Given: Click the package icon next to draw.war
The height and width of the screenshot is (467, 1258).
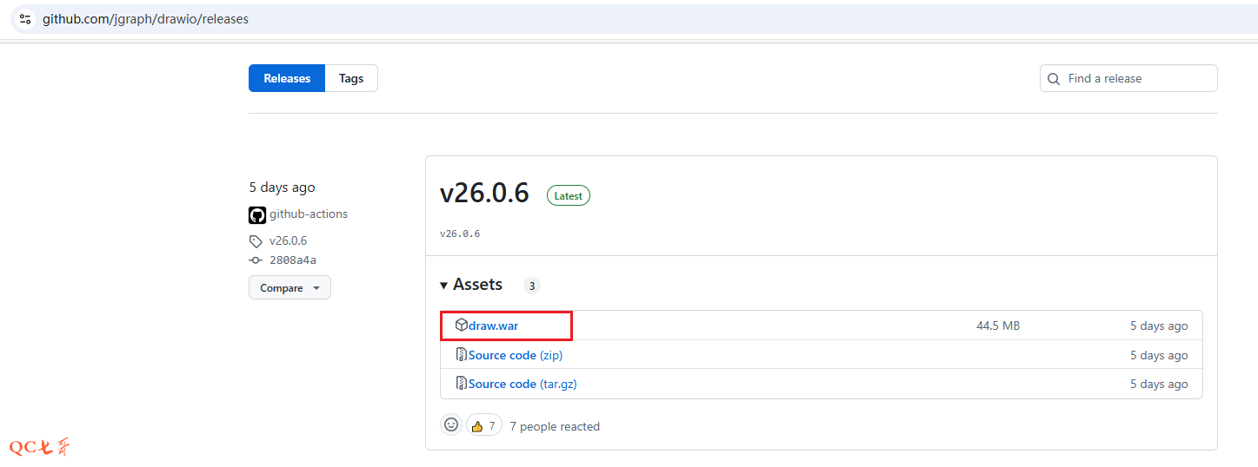Looking at the screenshot, I should [x=462, y=326].
